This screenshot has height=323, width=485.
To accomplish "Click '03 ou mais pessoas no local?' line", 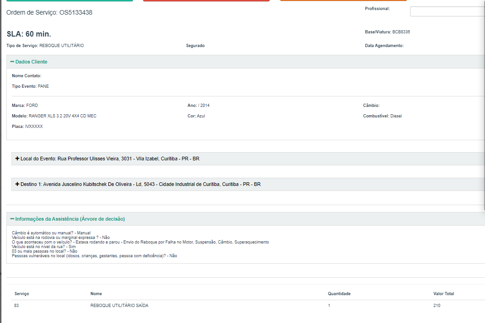I will (44, 251).
